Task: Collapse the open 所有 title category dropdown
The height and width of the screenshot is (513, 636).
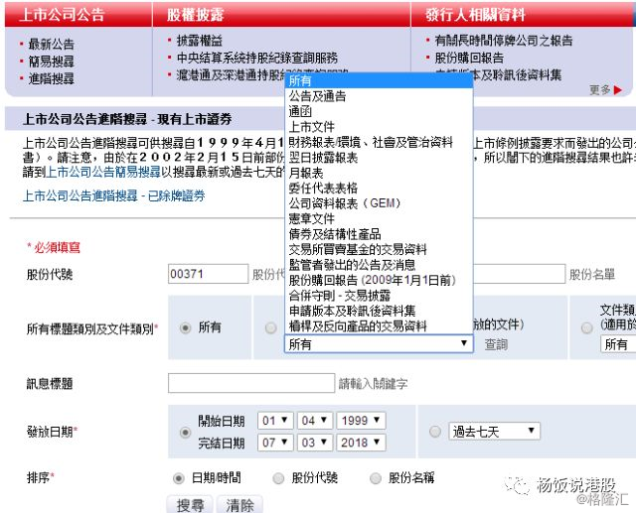Action: point(379,344)
